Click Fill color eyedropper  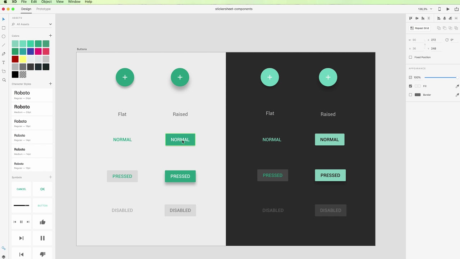[457, 86]
